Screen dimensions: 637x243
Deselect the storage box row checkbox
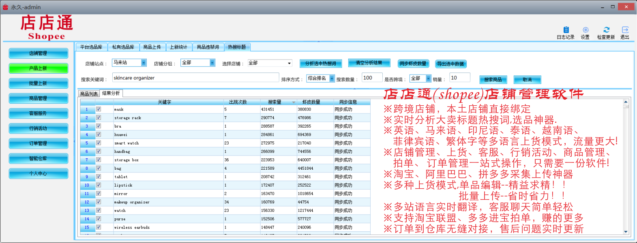tap(98, 160)
